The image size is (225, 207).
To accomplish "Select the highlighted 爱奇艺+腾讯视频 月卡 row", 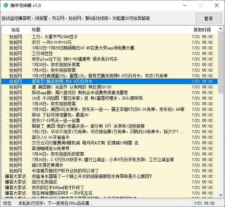I will click(x=109, y=81).
